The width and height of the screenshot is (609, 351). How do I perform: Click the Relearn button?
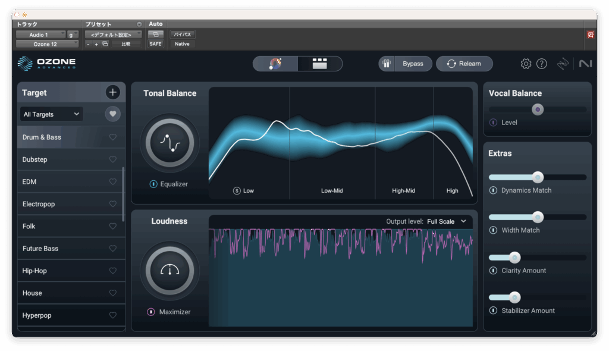tap(464, 64)
